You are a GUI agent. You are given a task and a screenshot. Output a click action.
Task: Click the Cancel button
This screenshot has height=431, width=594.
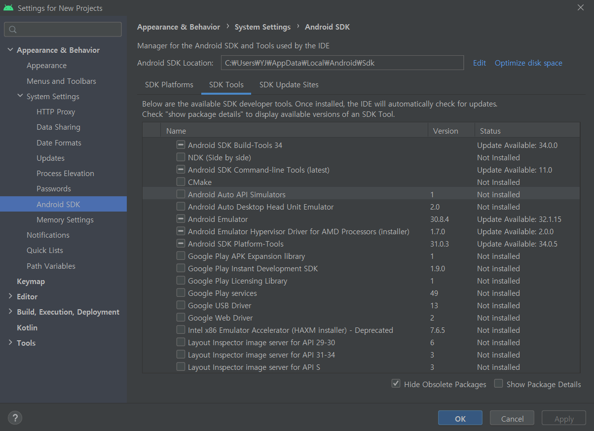(x=512, y=418)
